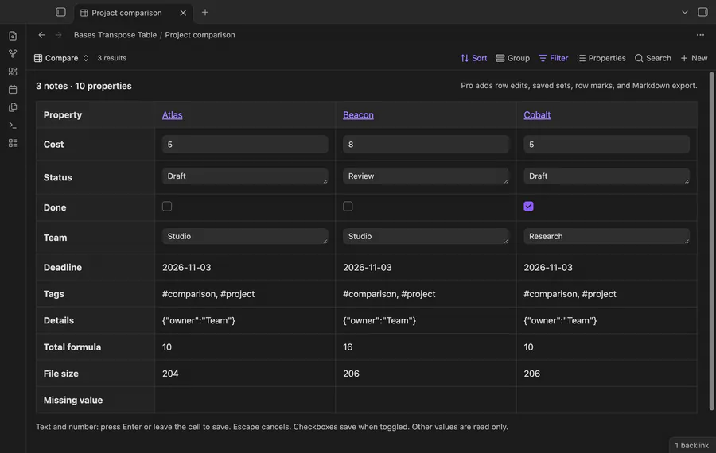Viewport: 716px width, 453px height.
Task: Edit the Atlas Cost field
Action: (x=245, y=144)
